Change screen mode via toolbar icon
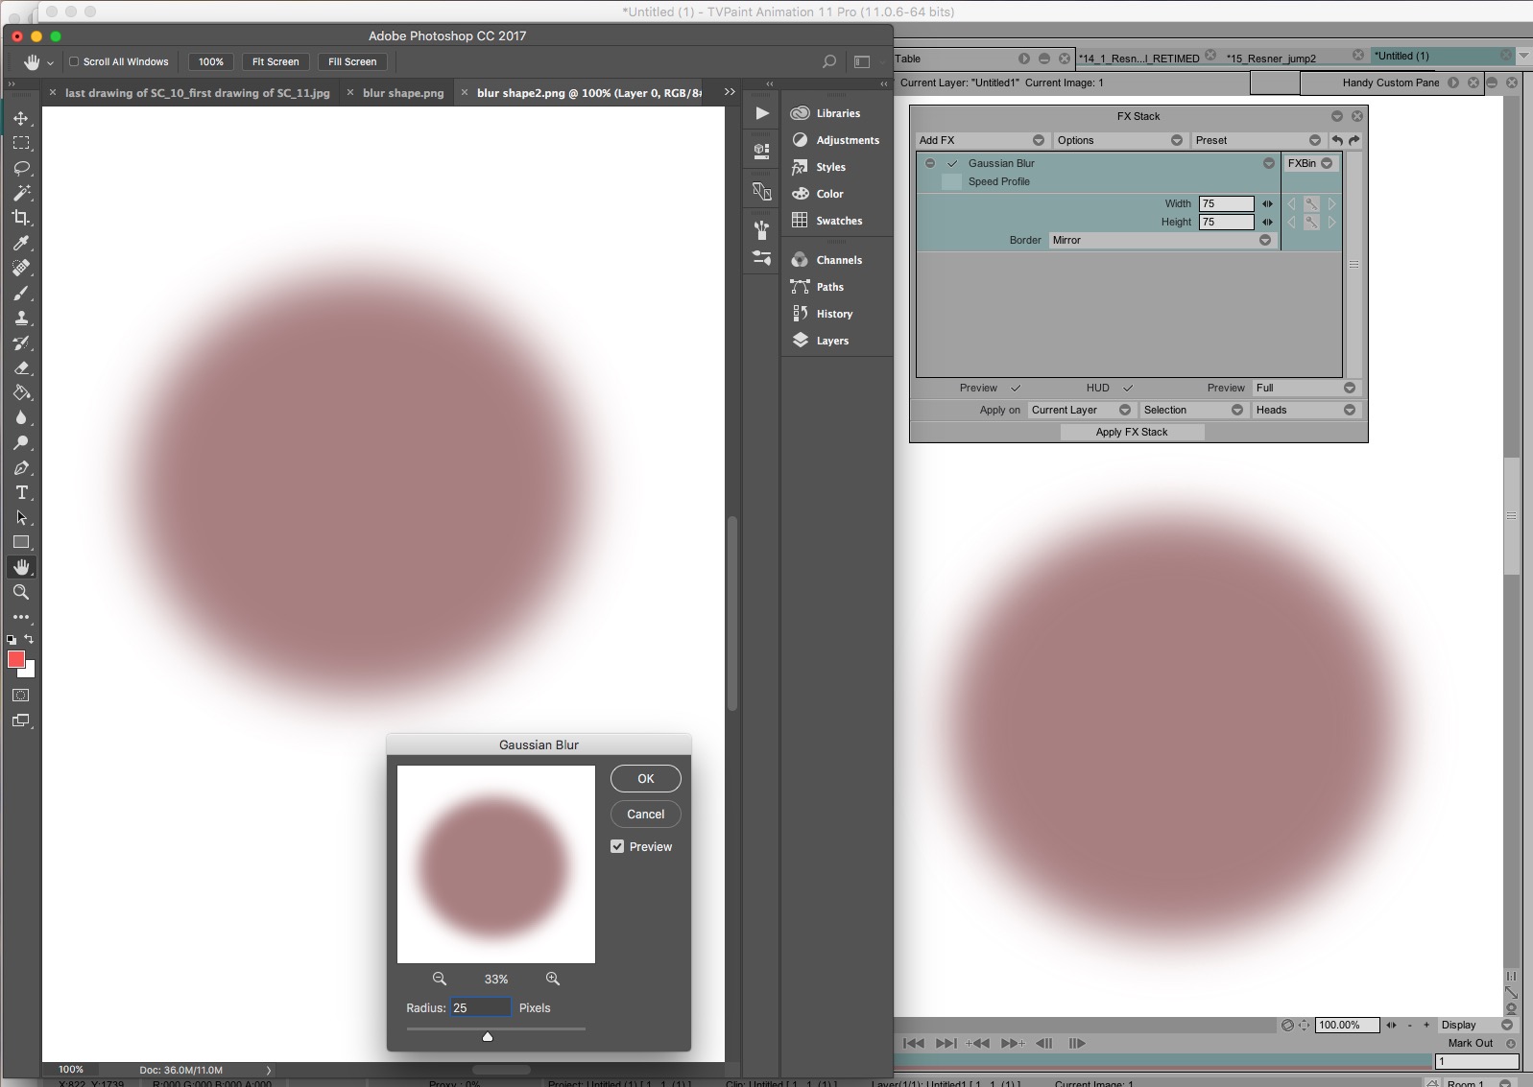This screenshot has width=1533, height=1087. click(x=21, y=721)
